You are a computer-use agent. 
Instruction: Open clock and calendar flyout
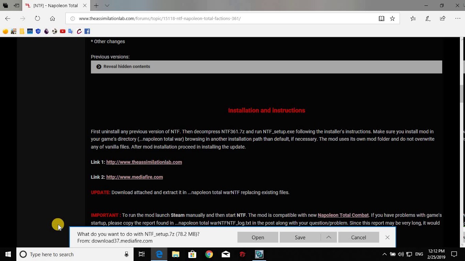[436, 254]
